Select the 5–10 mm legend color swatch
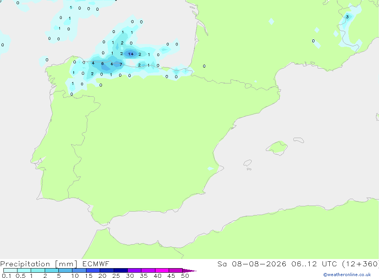Image resolution: width=379 pixels, height=278 pixels. [x=66, y=270]
